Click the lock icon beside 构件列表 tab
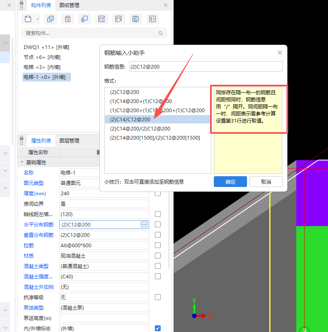The image size is (328, 332). (x=22, y=3)
